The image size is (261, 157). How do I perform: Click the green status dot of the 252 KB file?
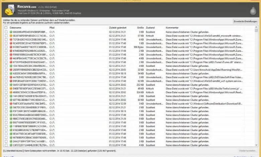11,85
